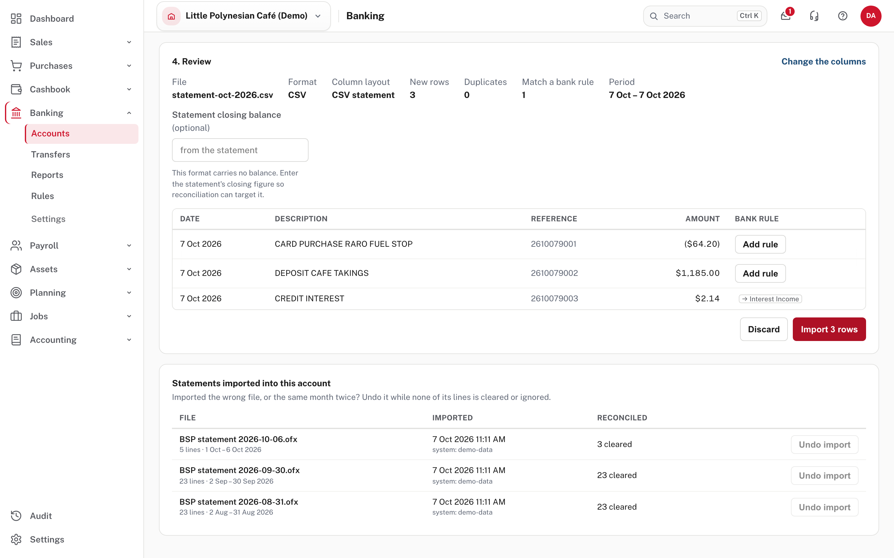The height and width of the screenshot is (558, 894).
Task: Click the Settings gear icon at bottom
Action: [x=16, y=539]
